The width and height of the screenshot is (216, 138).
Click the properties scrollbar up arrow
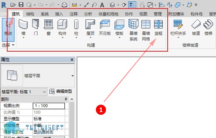tap(72, 99)
